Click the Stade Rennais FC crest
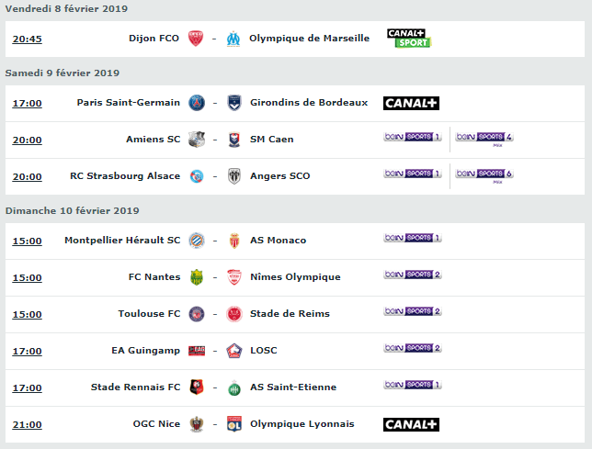Screen dimensions: 592x449 pyautogui.click(x=197, y=387)
